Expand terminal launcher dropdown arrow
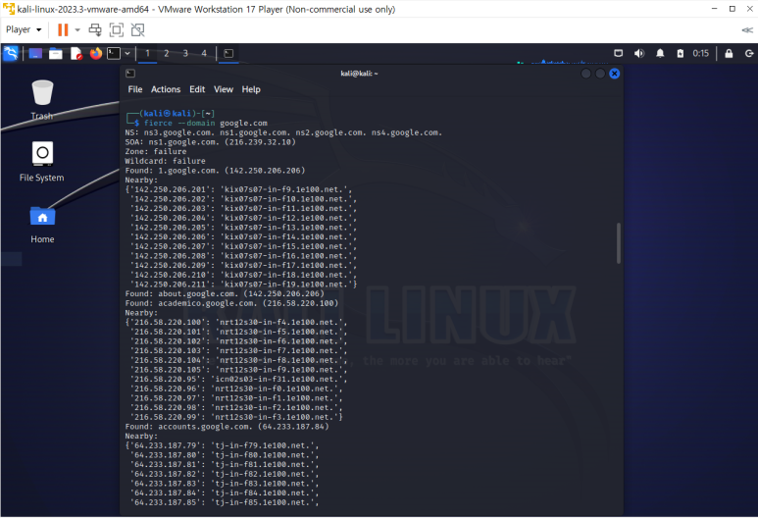 click(127, 53)
